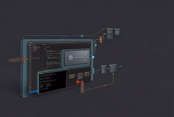Click the open editor tab above the code
The image size is (174, 117).
coord(44,44)
